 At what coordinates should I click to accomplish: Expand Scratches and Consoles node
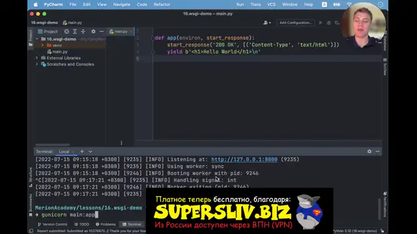pyautogui.click(x=37, y=64)
